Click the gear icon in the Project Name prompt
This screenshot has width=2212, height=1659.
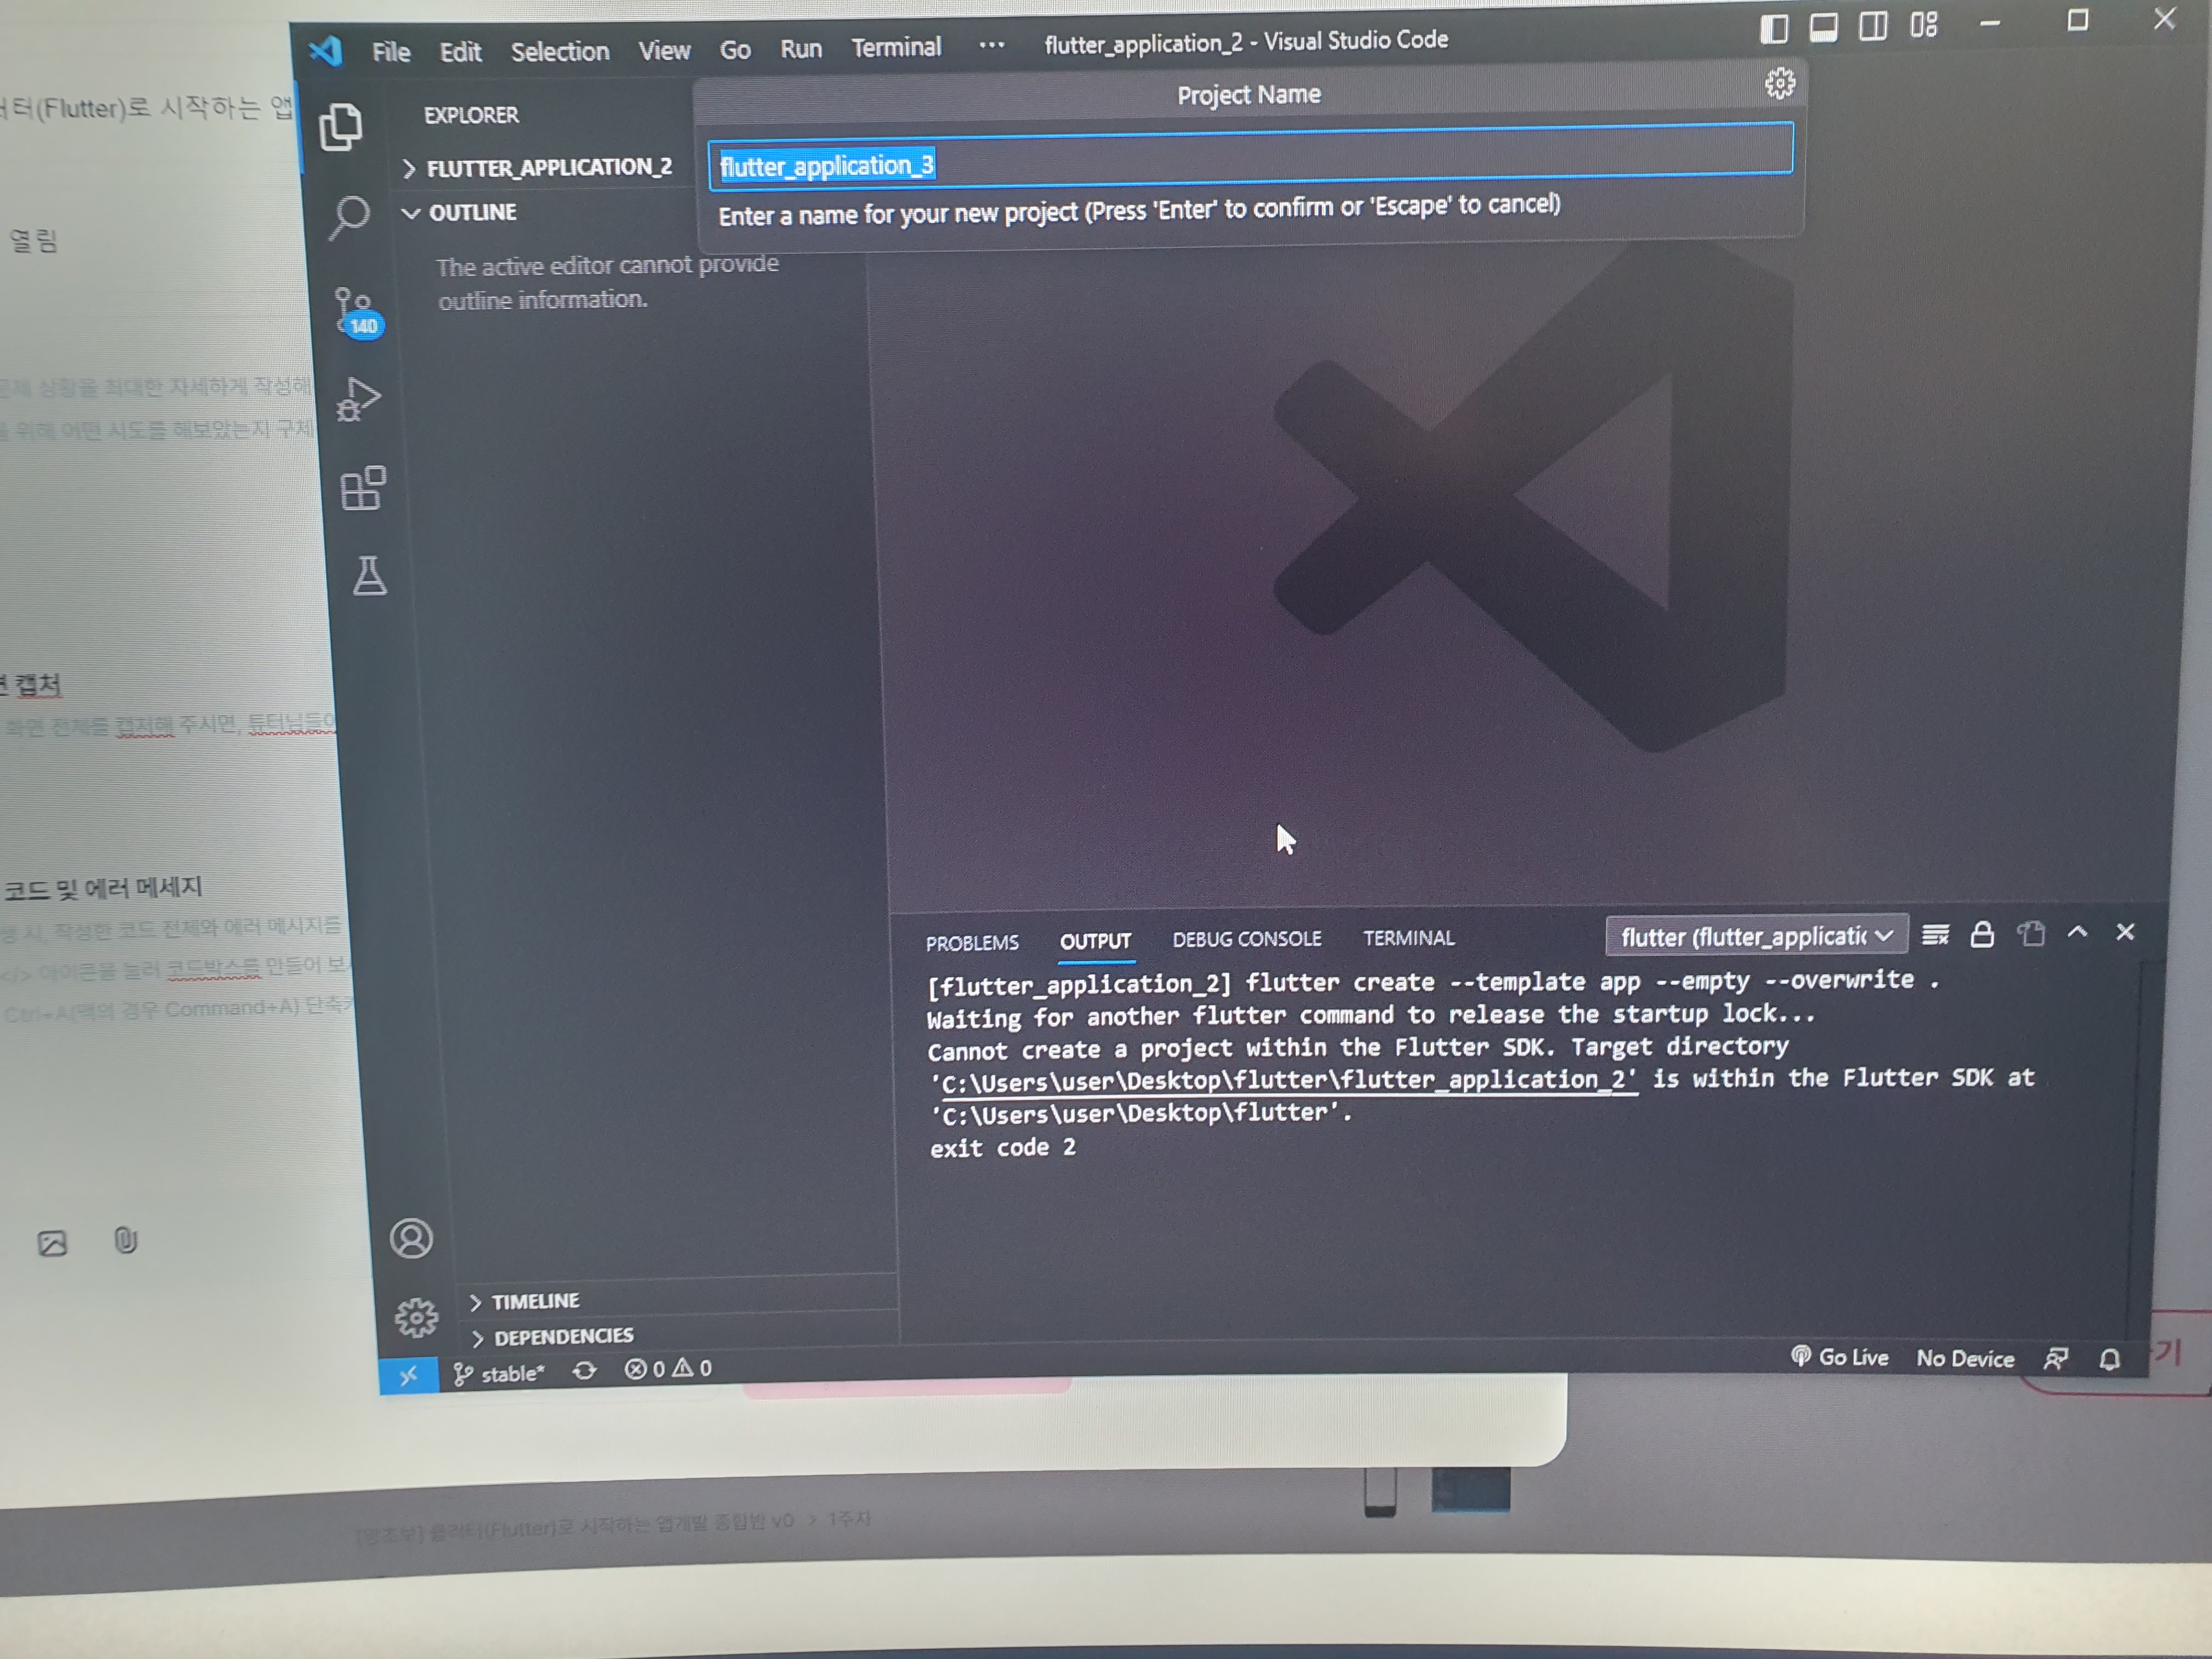pos(1779,84)
